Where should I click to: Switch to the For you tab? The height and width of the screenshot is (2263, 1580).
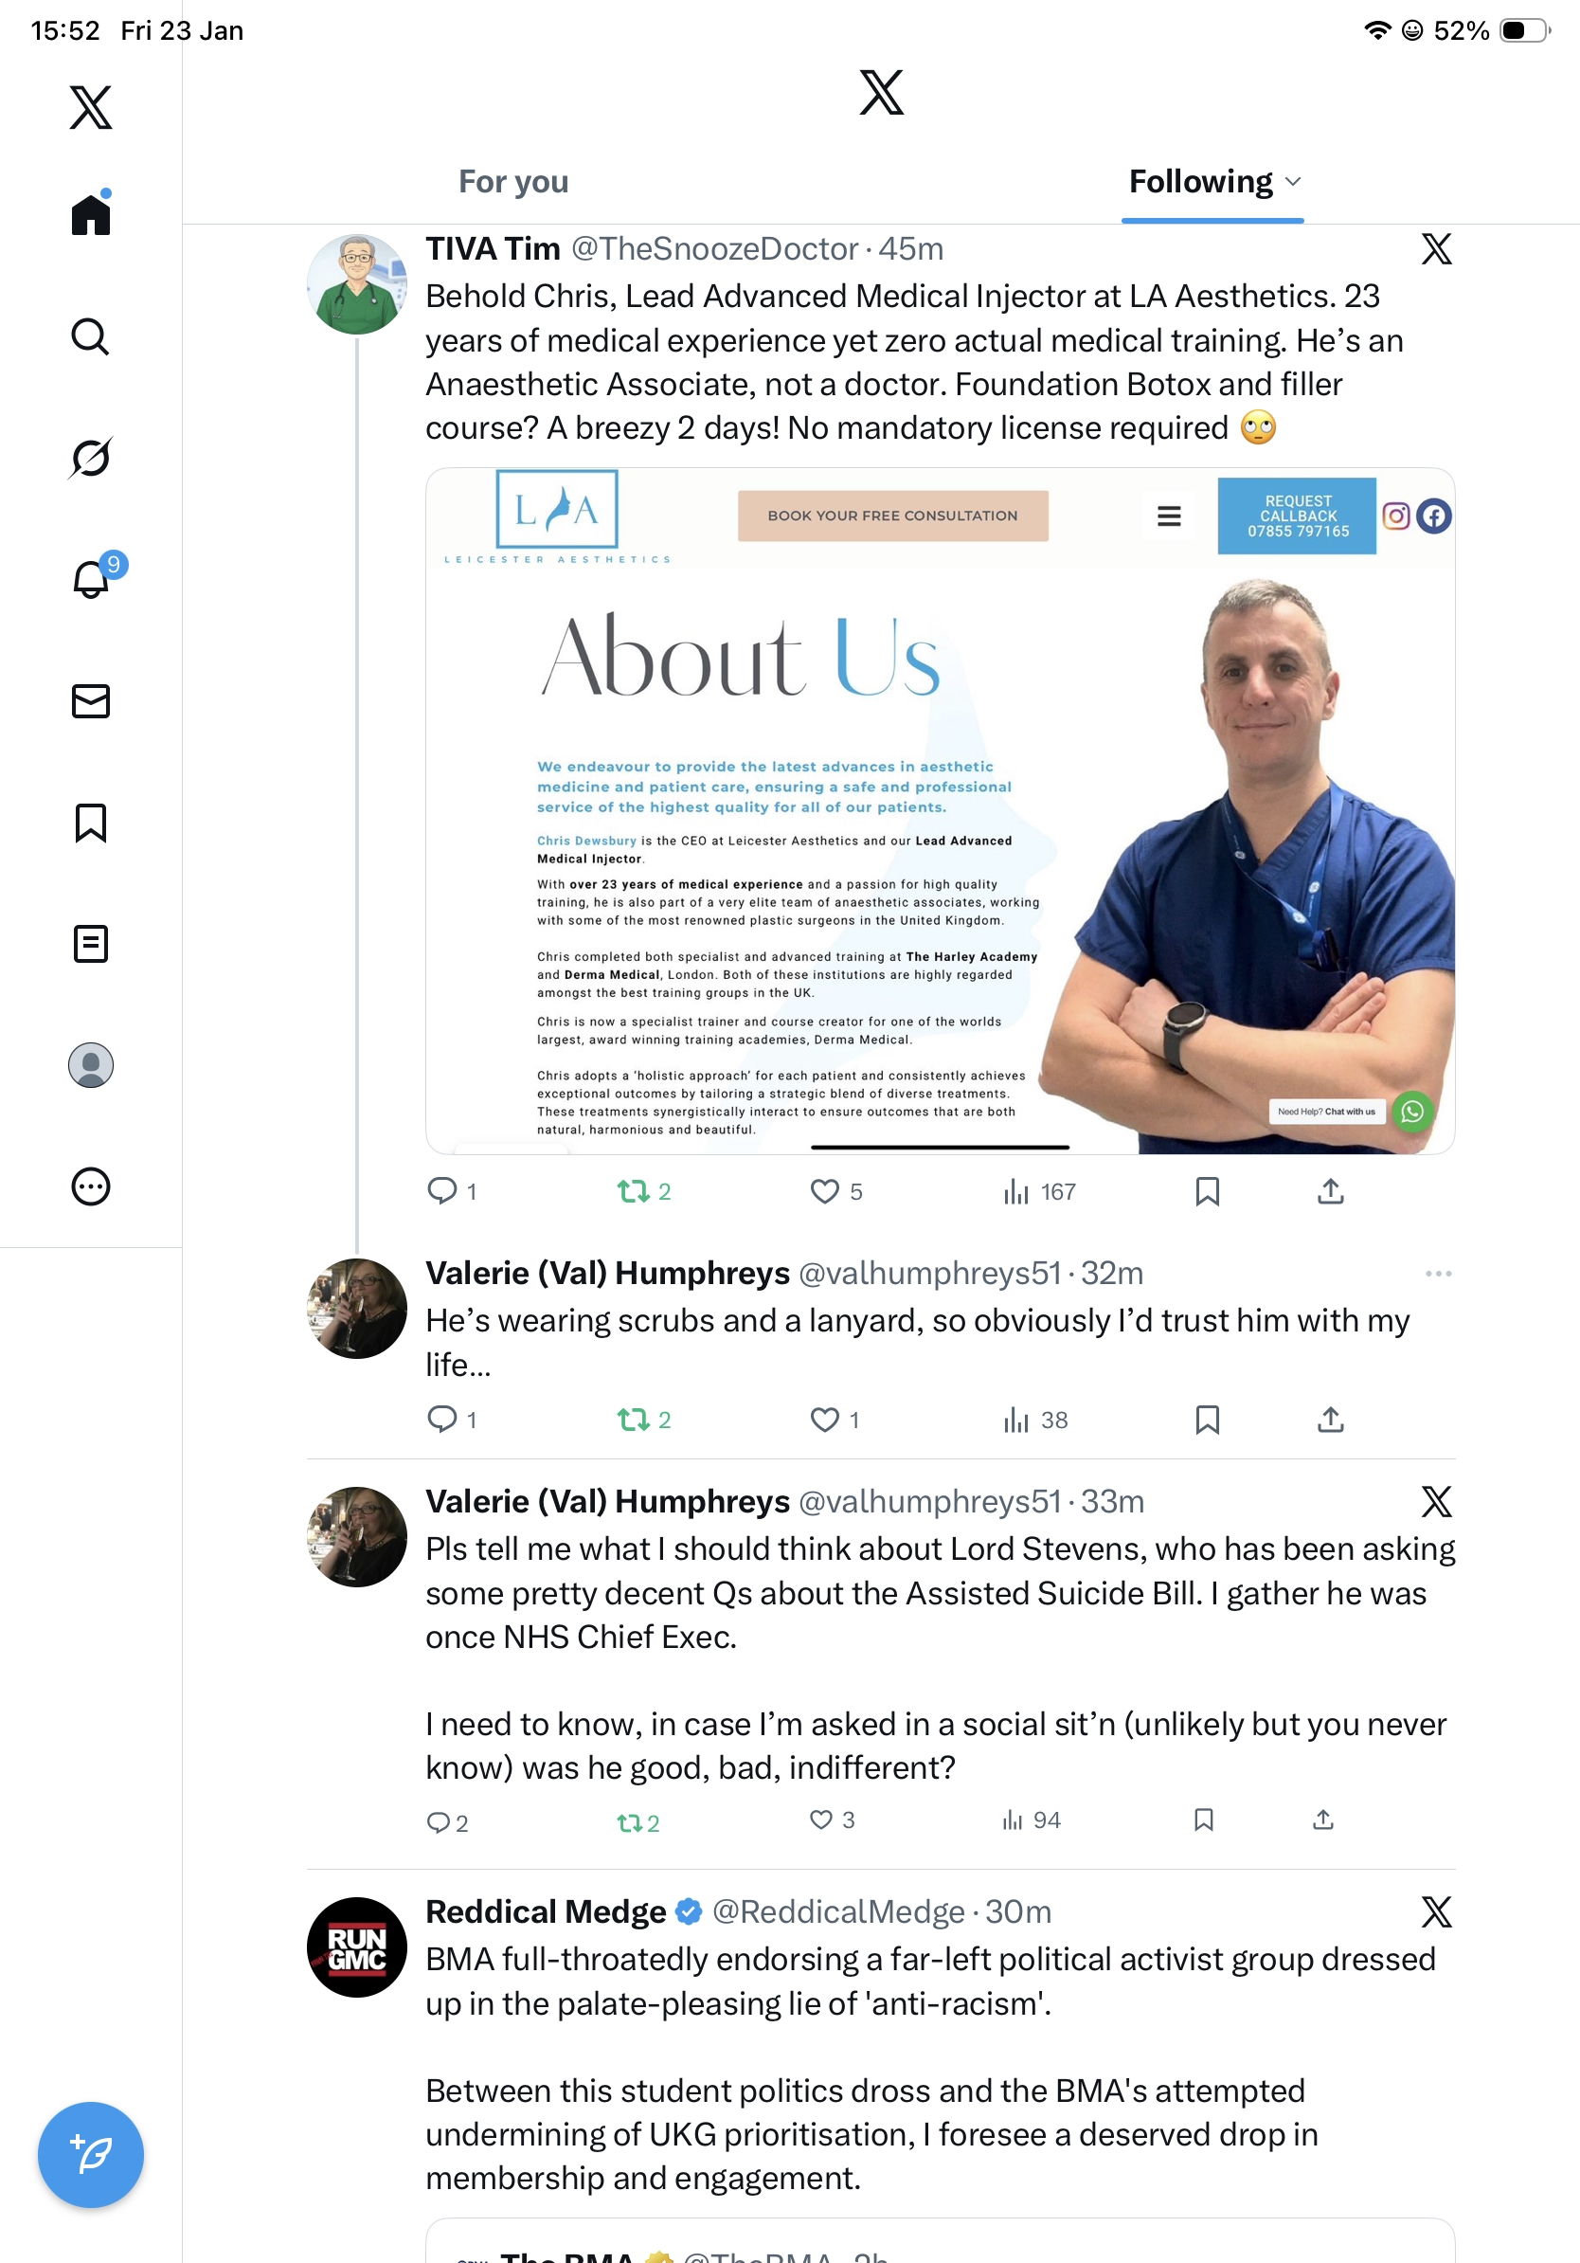pyautogui.click(x=513, y=181)
